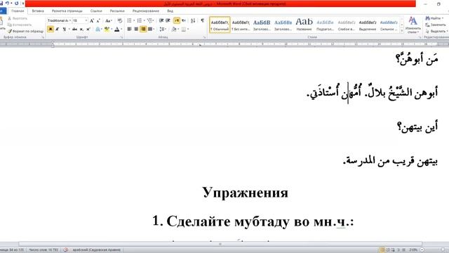This screenshot has height=253, width=449.
Task: Open the Font dialog launcher
Action: [x=121, y=37]
